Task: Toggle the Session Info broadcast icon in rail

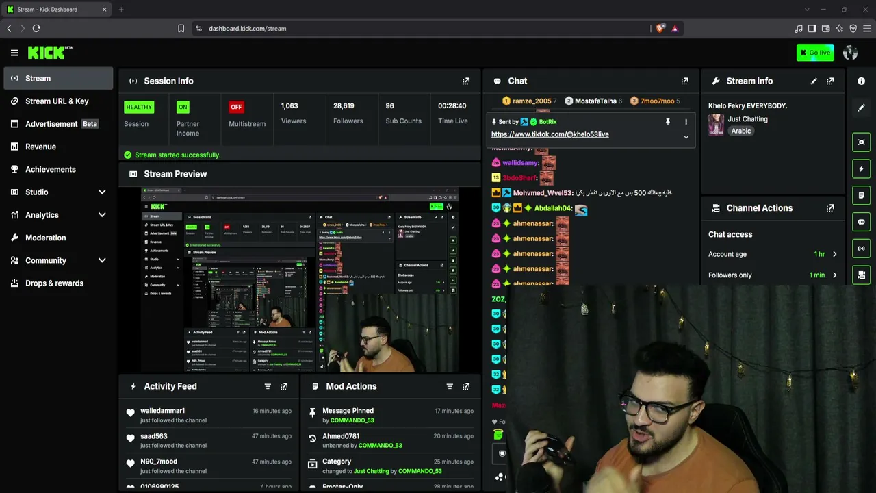Action: pos(862,249)
